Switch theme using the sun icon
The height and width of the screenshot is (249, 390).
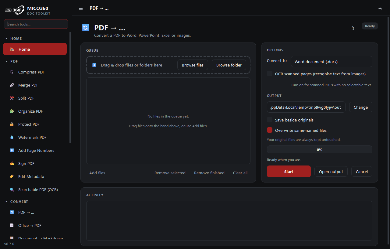point(380,8)
